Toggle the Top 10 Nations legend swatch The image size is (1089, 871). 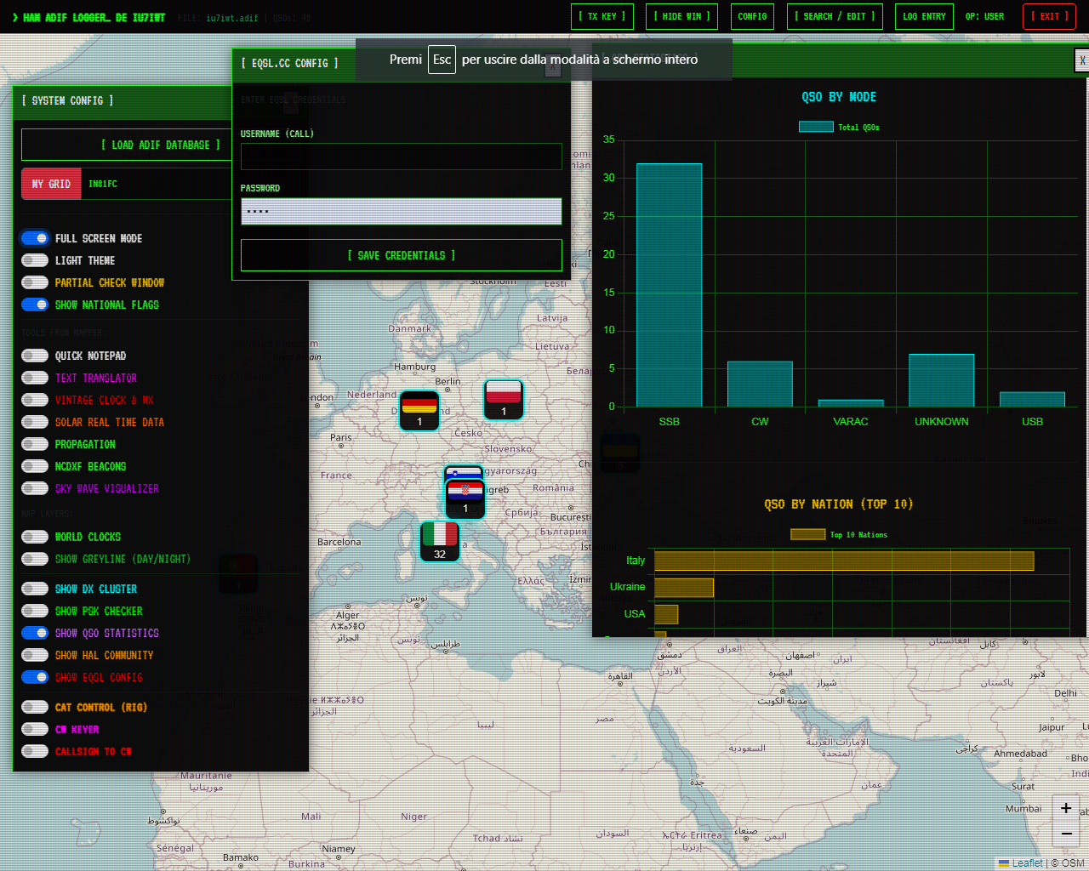[x=807, y=534]
